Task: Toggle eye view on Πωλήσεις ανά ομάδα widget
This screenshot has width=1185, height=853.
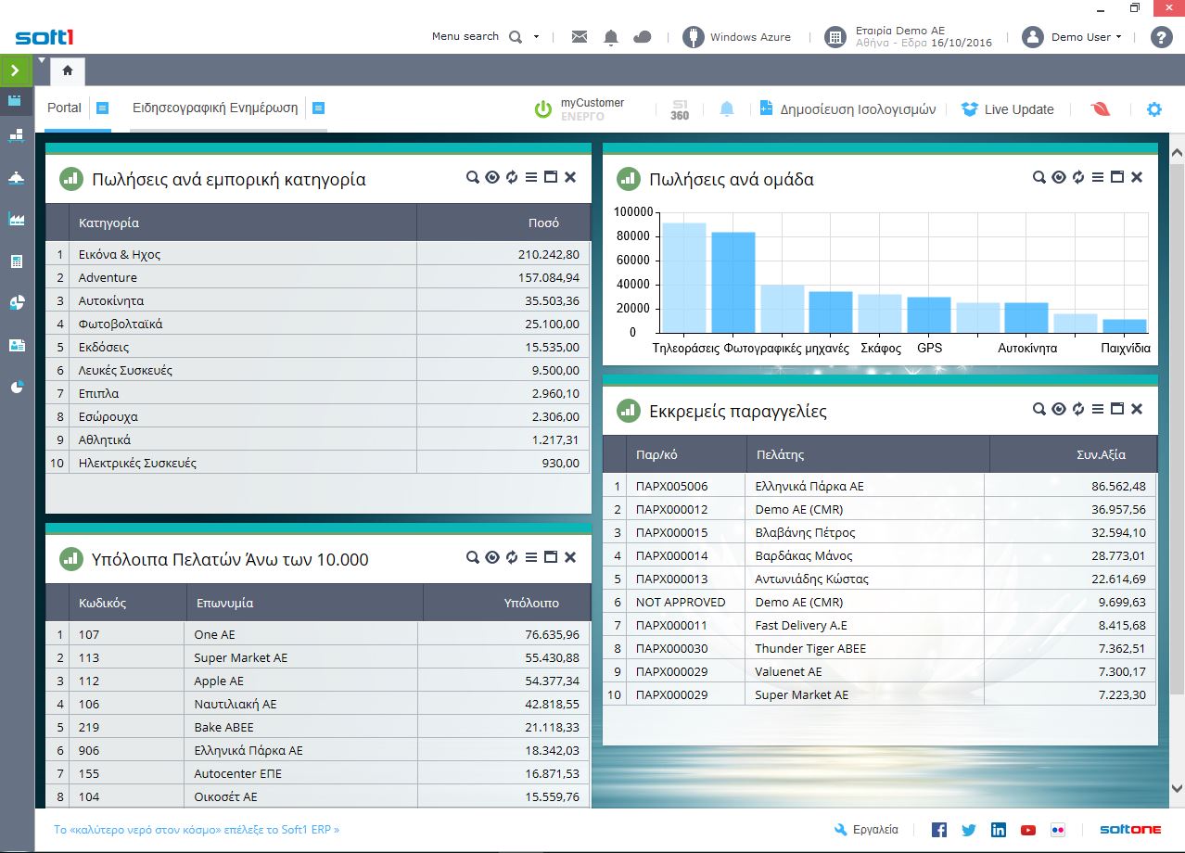Action: click(1059, 177)
